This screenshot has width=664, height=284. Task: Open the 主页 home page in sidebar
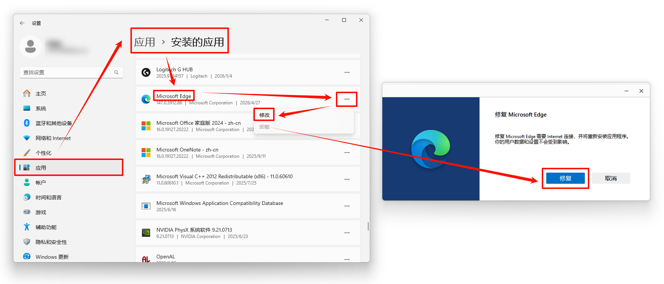[x=41, y=94]
